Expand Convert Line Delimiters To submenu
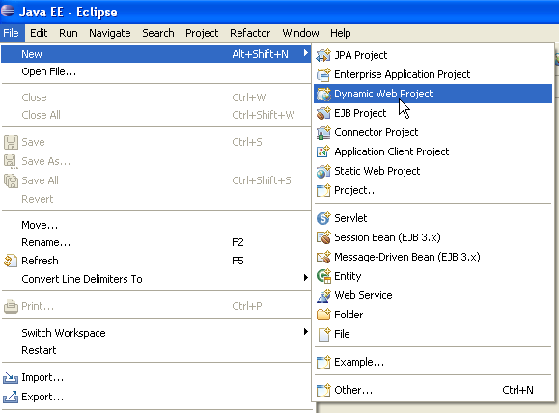Viewport: 559px width, 413px height. 305,278
